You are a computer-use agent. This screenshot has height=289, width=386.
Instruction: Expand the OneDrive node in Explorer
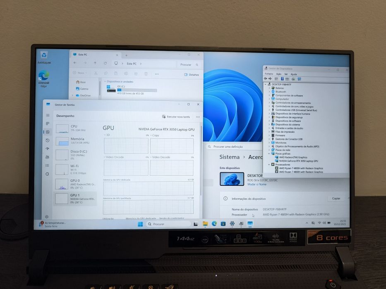click(73, 95)
